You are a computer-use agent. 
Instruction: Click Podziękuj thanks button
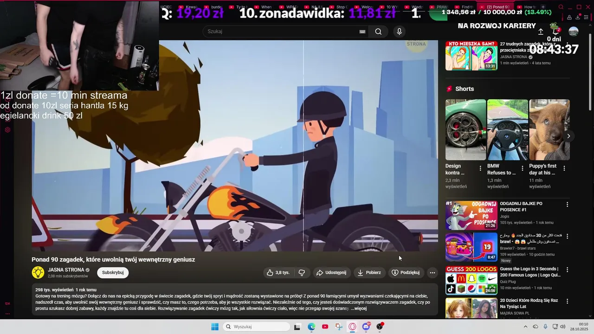pyautogui.click(x=406, y=273)
